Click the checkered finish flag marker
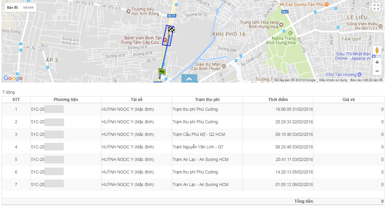The image size is (387, 208). [x=171, y=30]
